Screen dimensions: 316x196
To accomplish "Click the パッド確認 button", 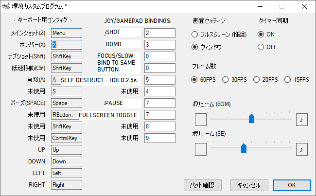I will pos(203,185).
